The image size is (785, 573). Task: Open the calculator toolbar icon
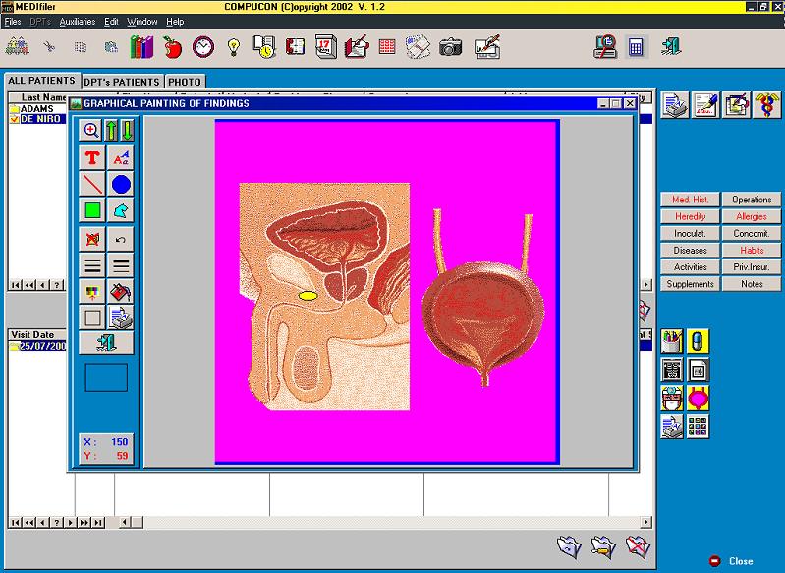tap(636, 47)
